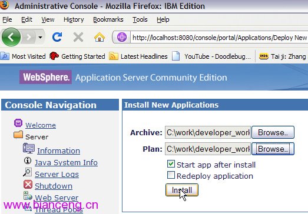The image size is (308, 214).
Task: Open the Java System Info link
Action: click(66, 162)
